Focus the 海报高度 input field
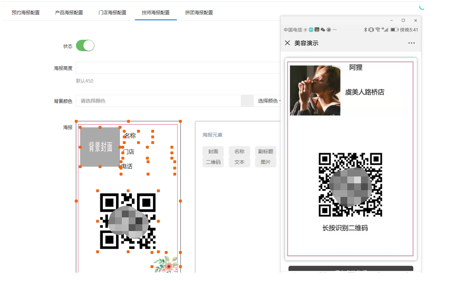The image size is (457, 281). (178, 68)
